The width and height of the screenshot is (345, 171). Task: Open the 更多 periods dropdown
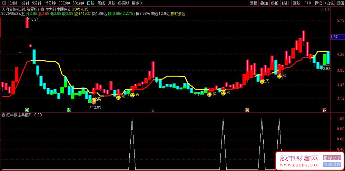coord(137,3)
